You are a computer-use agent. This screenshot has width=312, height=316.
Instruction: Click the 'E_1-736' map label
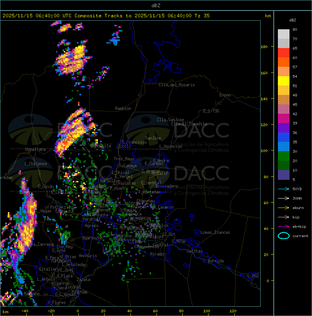[211, 111]
